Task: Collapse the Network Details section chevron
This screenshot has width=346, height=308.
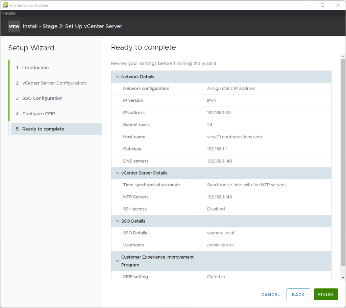Action: click(x=117, y=77)
